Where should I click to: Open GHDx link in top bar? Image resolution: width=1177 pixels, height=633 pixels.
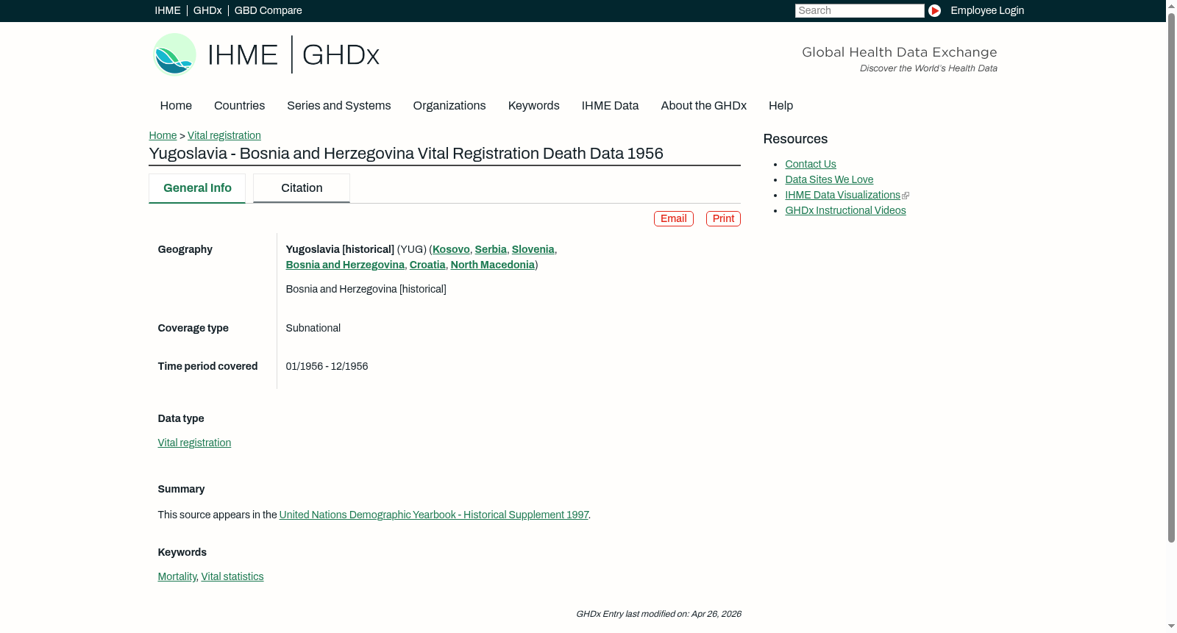tap(207, 10)
